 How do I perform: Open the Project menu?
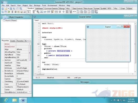pos(25,5)
